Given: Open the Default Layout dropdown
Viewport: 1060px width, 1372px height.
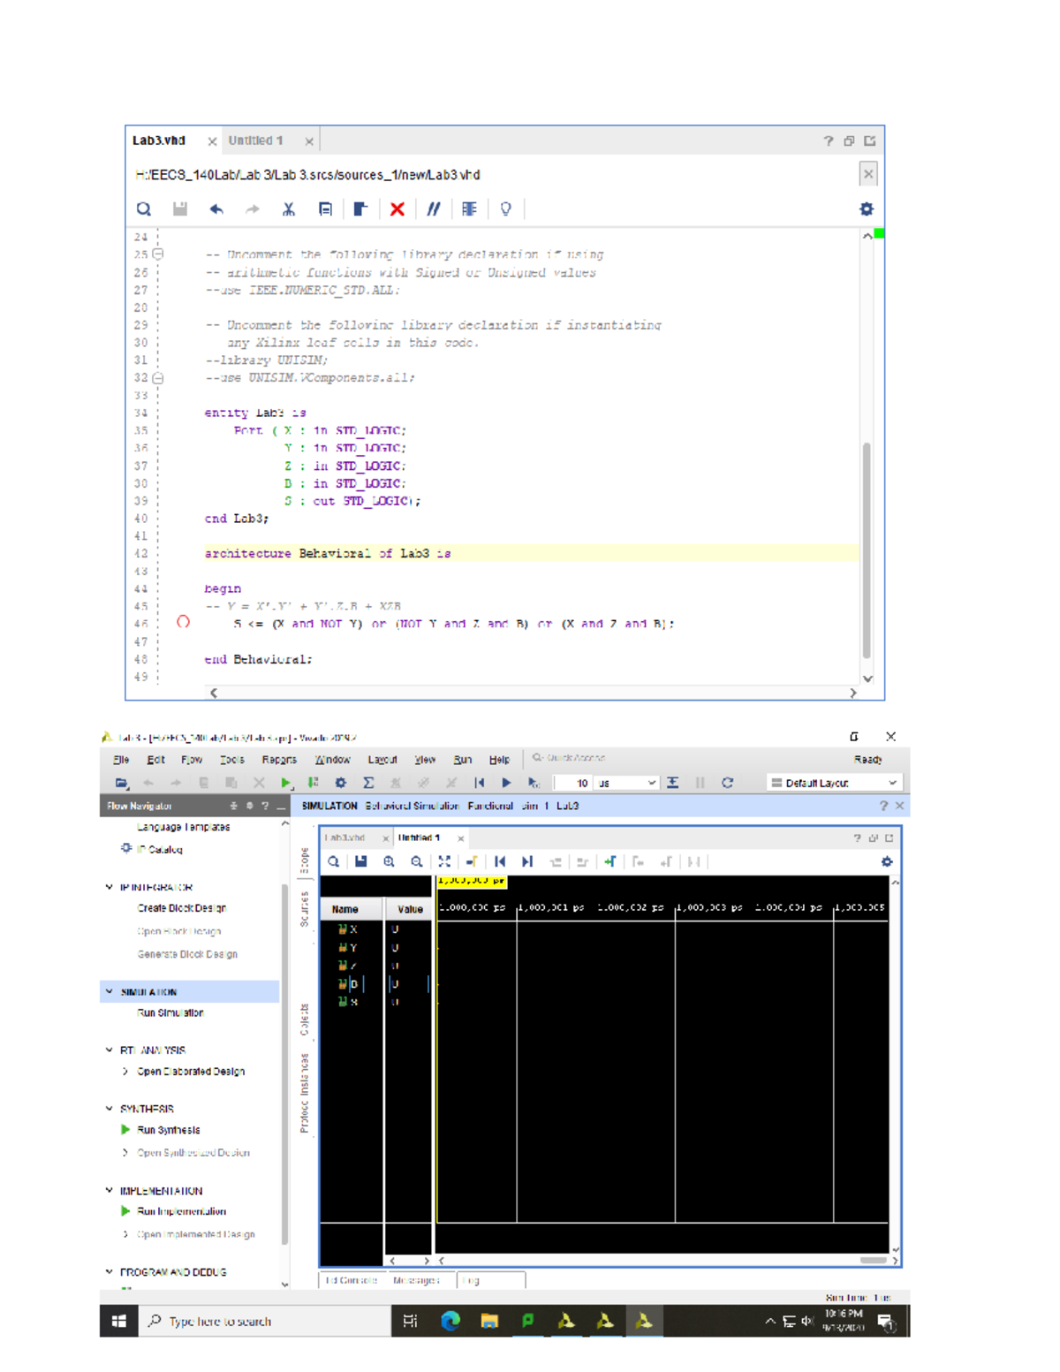Looking at the screenshot, I should 835,782.
